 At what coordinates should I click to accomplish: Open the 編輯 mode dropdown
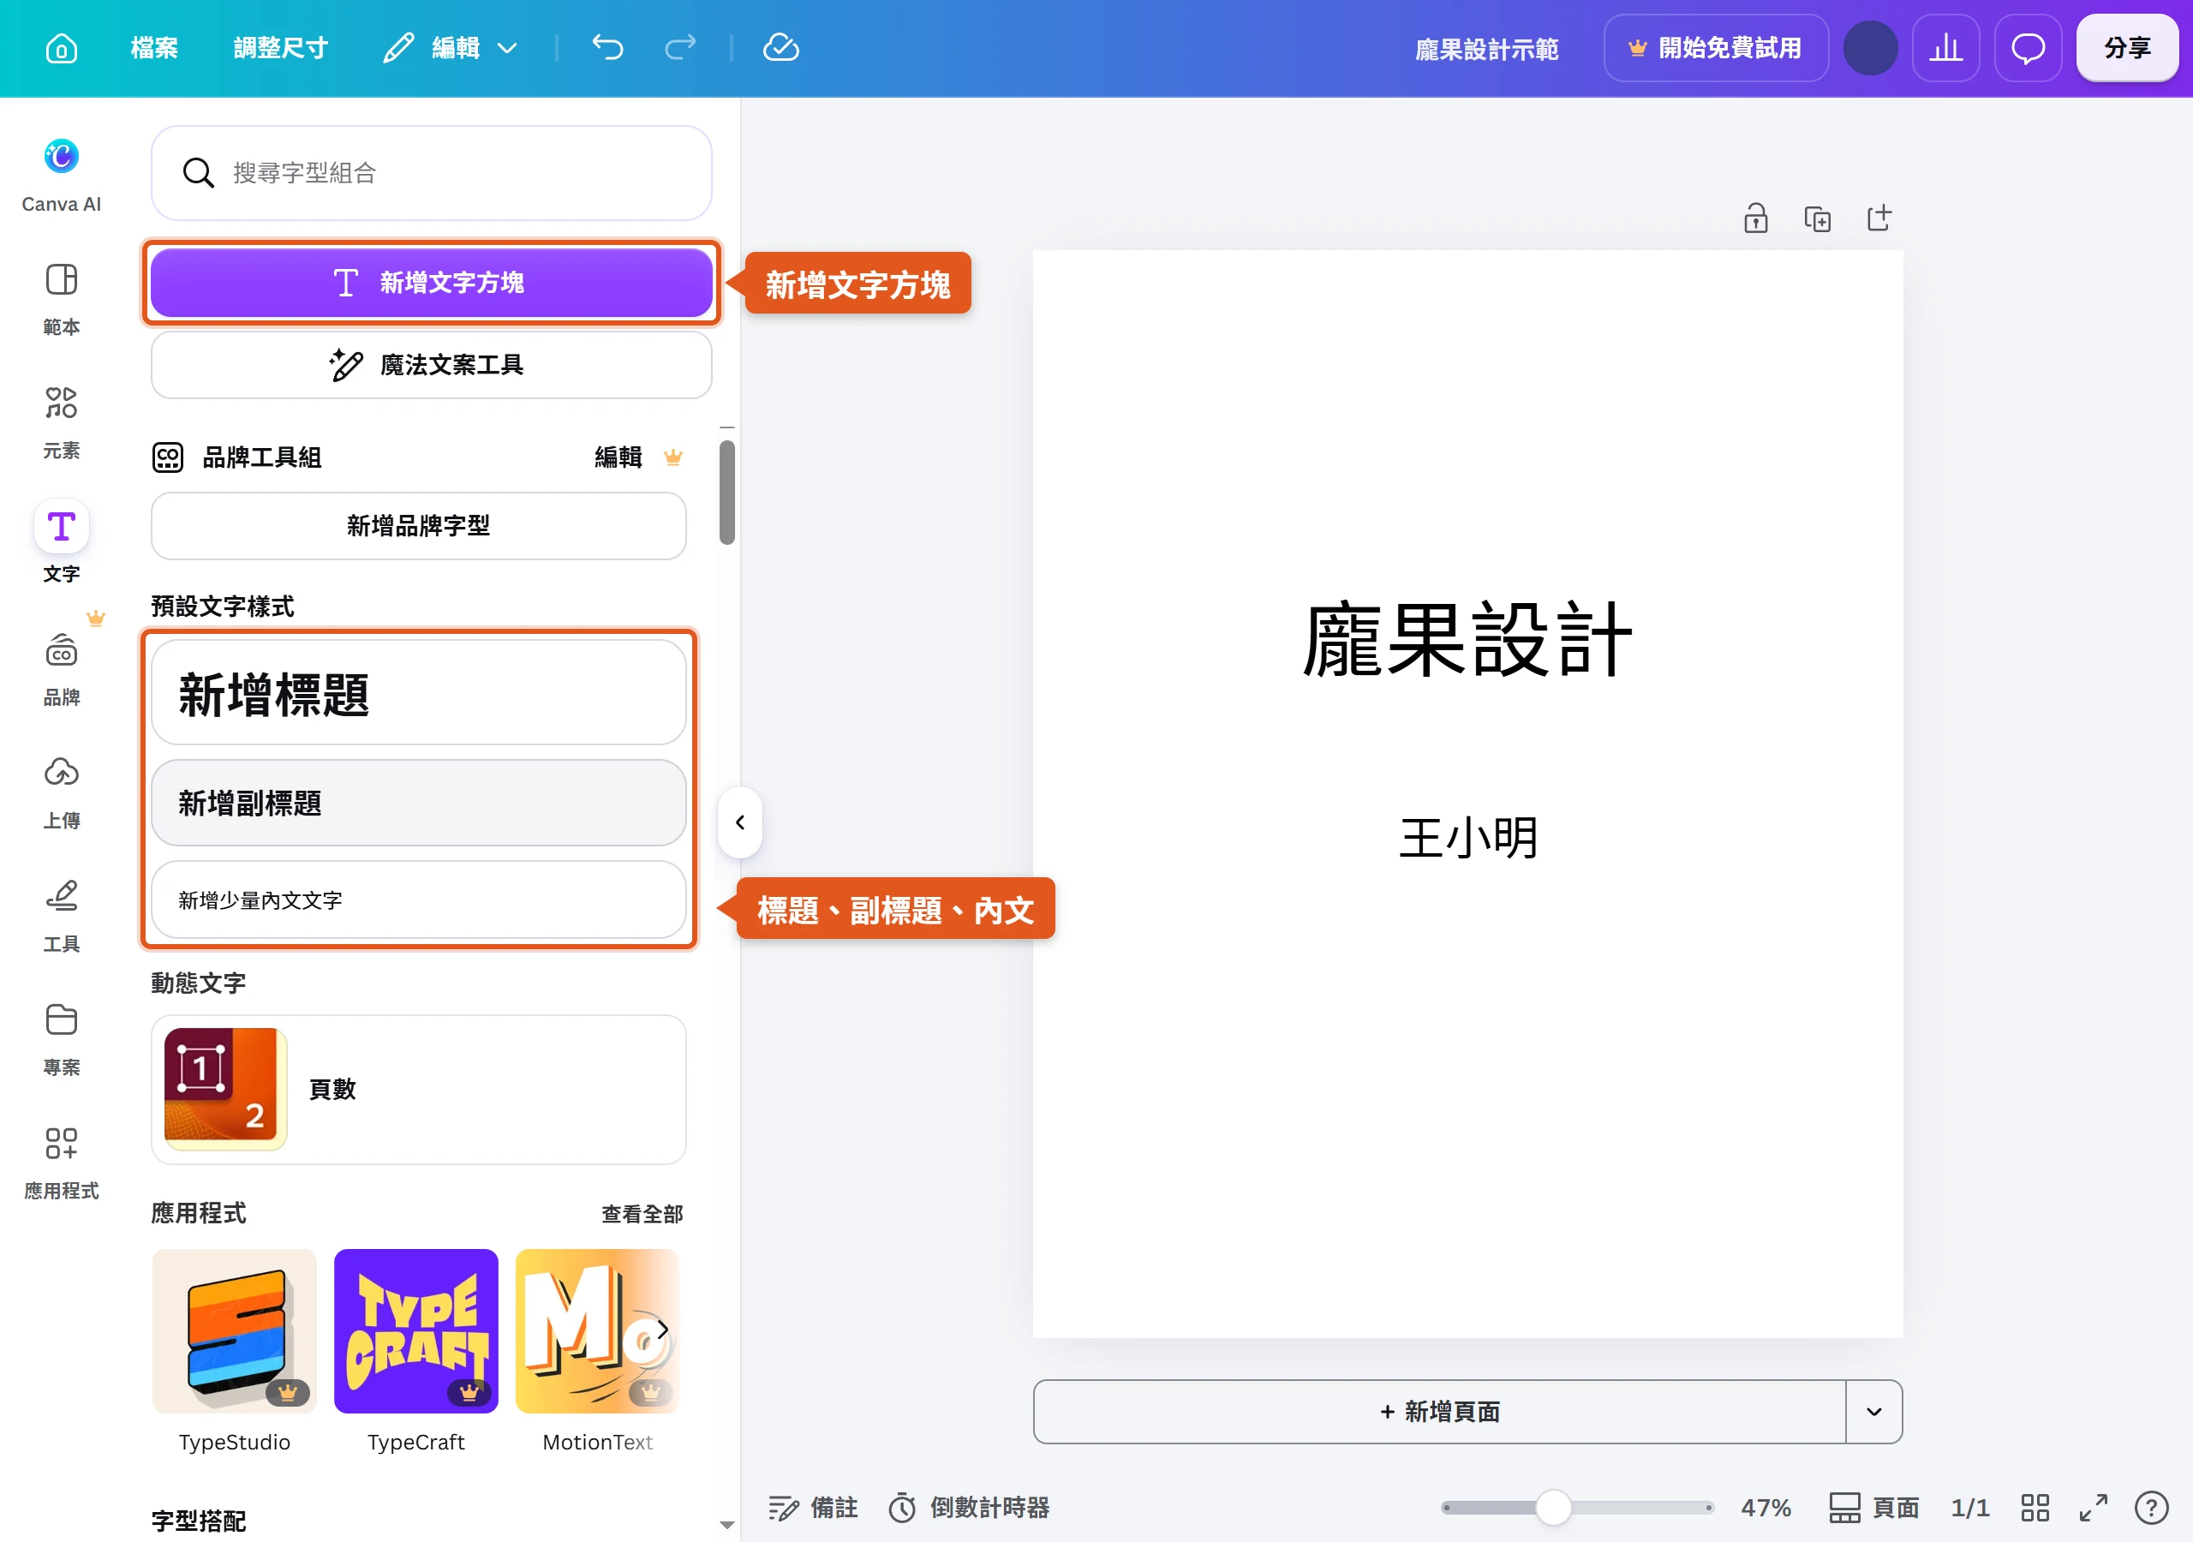[x=451, y=48]
